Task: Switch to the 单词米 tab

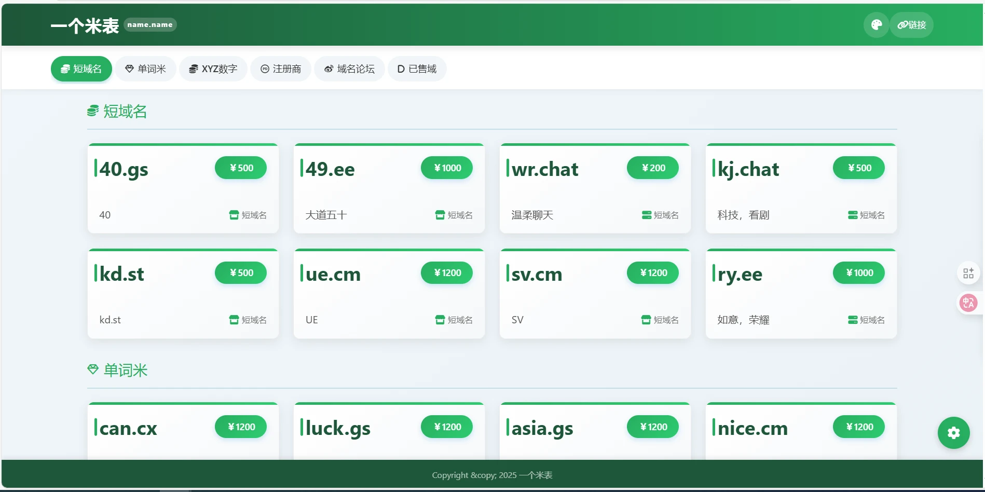Action: (x=146, y=69)
